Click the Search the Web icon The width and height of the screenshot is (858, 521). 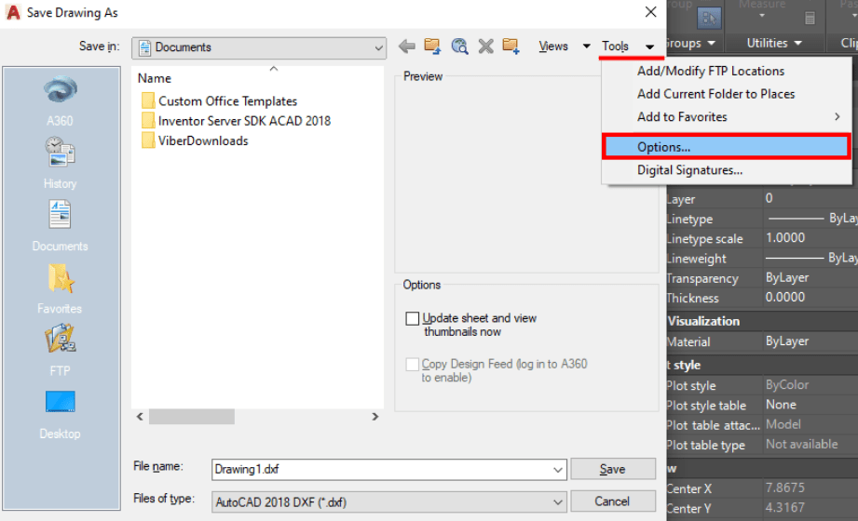(459, 47)
